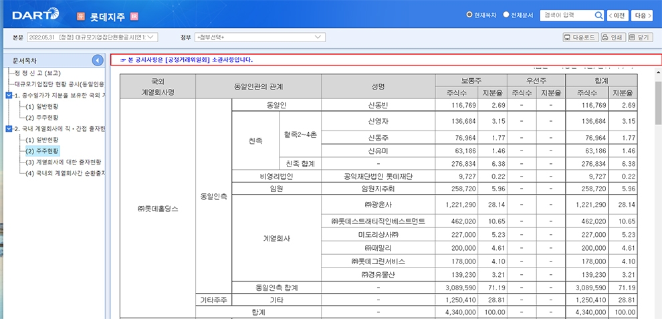The width and height of the screenshot is (662, 319).
Task: Select the 전체문서 radio button
Action: point(506,15)
